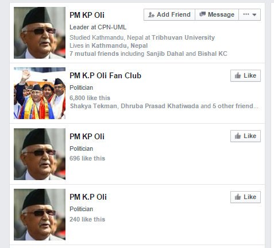Open PM KP Oli page with 696 likes

pyautogui.click(x=87, y=136)
